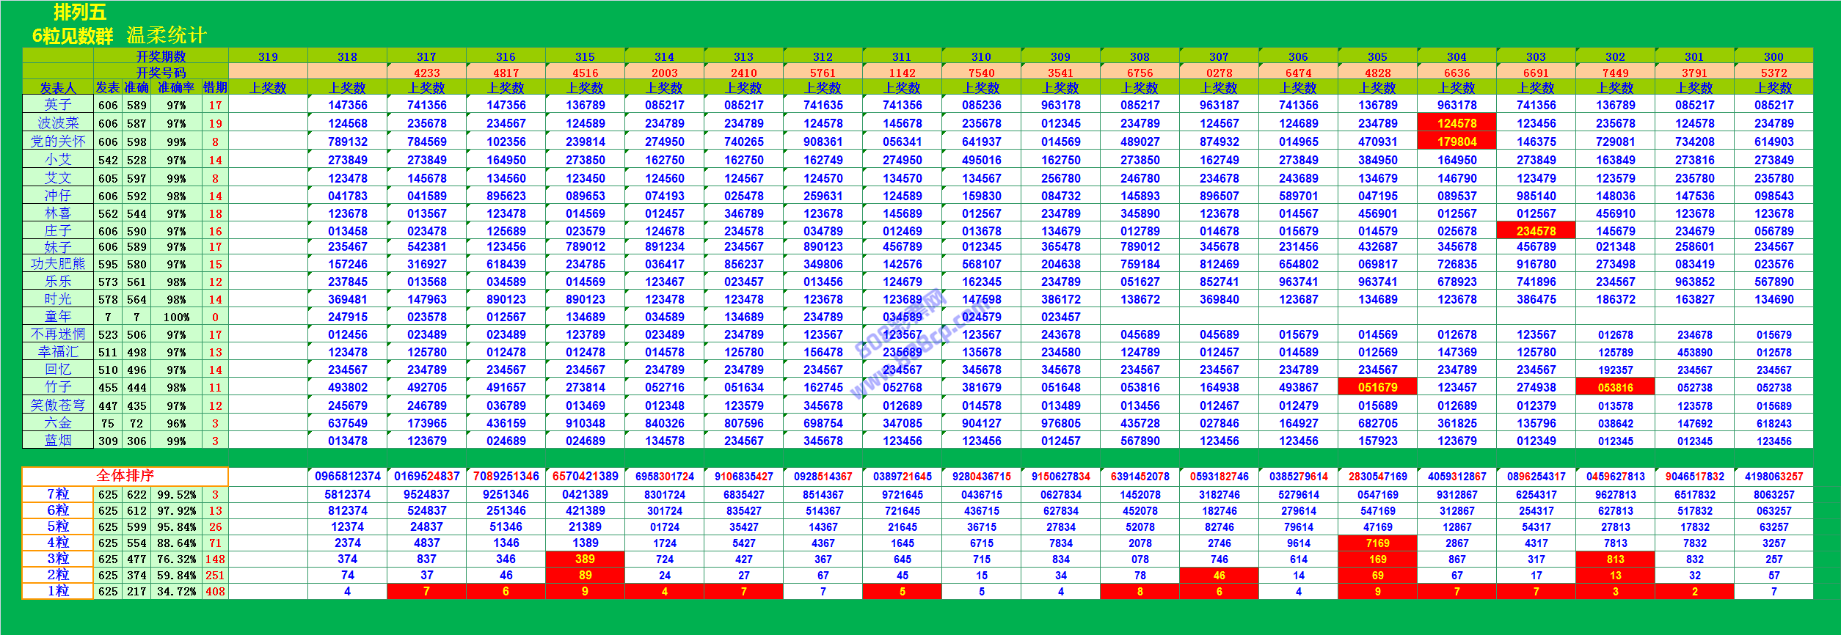This screenshot has width=1841, height=635.
Task: Click the 1粒 row label
Action: pyautogui.click(x=58, y=591)
